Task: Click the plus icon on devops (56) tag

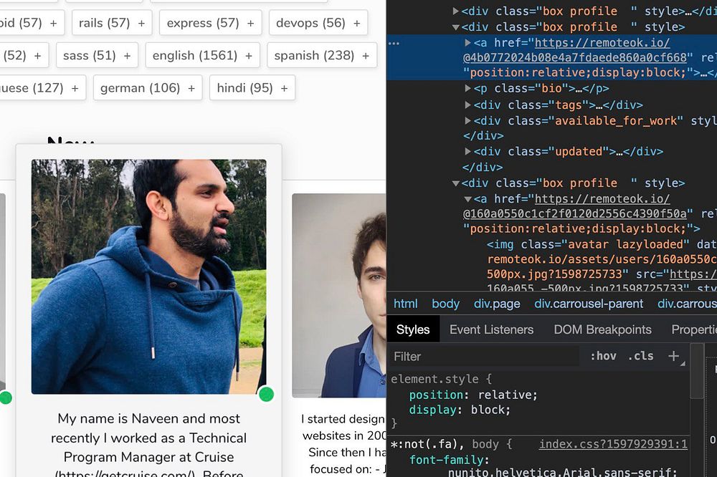Action: point(356,24)
